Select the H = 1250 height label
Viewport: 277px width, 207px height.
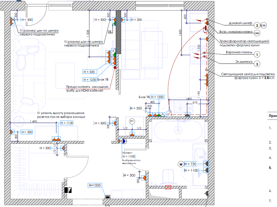point(90,80)
